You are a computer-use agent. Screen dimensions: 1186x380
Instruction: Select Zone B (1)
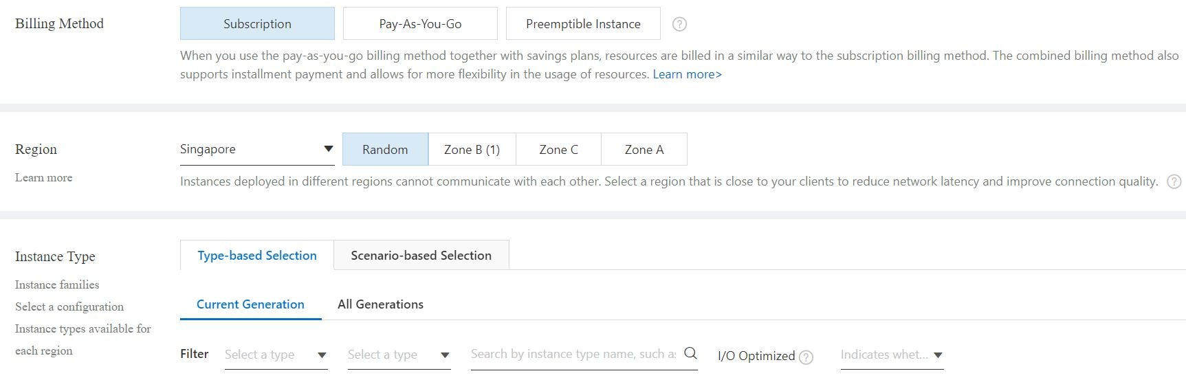(x=472, y=149)
